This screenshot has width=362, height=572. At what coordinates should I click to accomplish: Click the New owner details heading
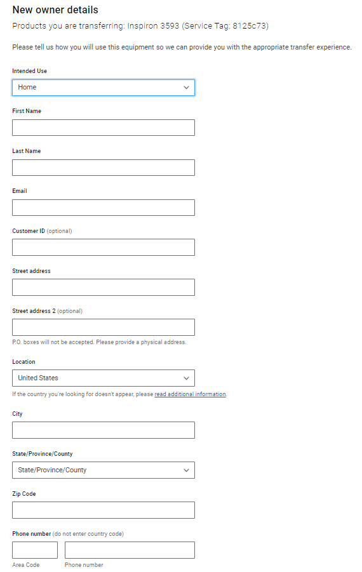(55, 10)
